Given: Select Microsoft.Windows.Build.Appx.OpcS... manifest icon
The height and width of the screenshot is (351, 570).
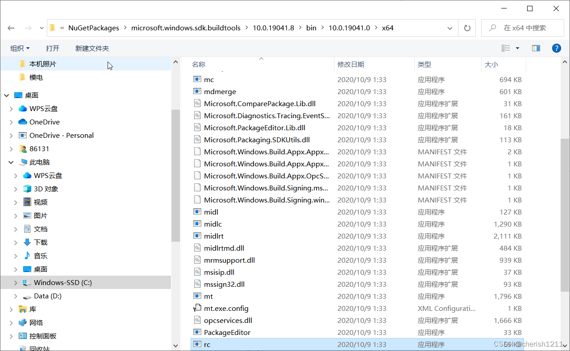Looking at the screenshot, I should click(197, 175).
